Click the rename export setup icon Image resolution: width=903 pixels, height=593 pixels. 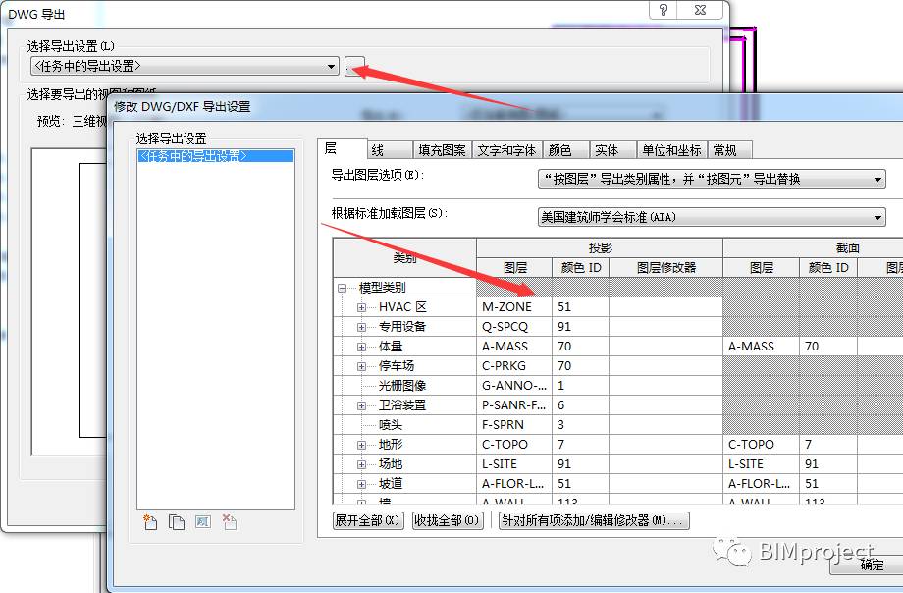(x=203, y=522)
